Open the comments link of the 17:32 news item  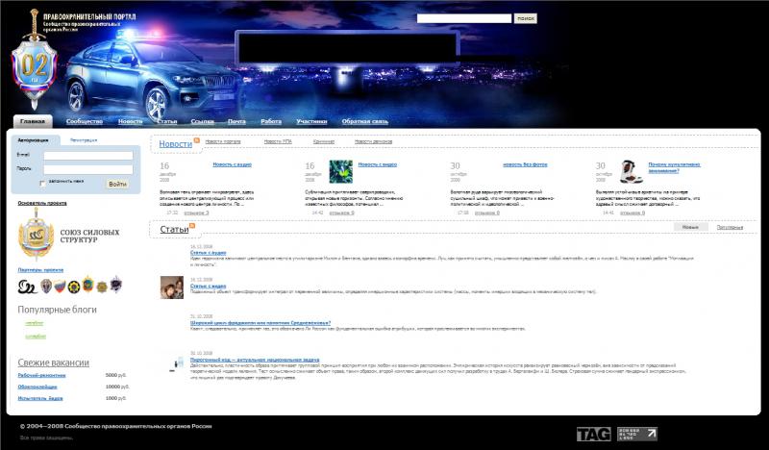coord(196,212)
